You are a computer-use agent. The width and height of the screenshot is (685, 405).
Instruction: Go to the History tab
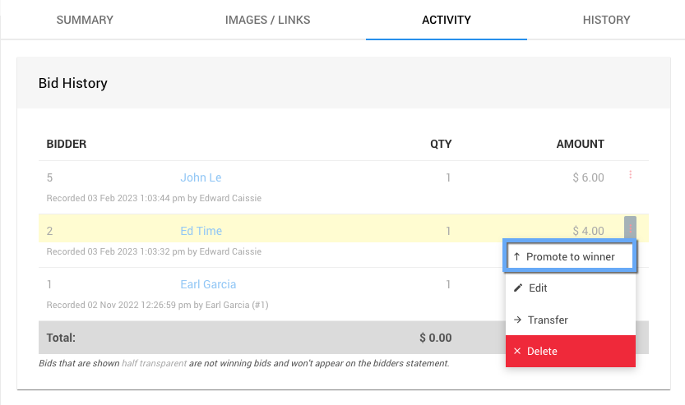[606, 20]
